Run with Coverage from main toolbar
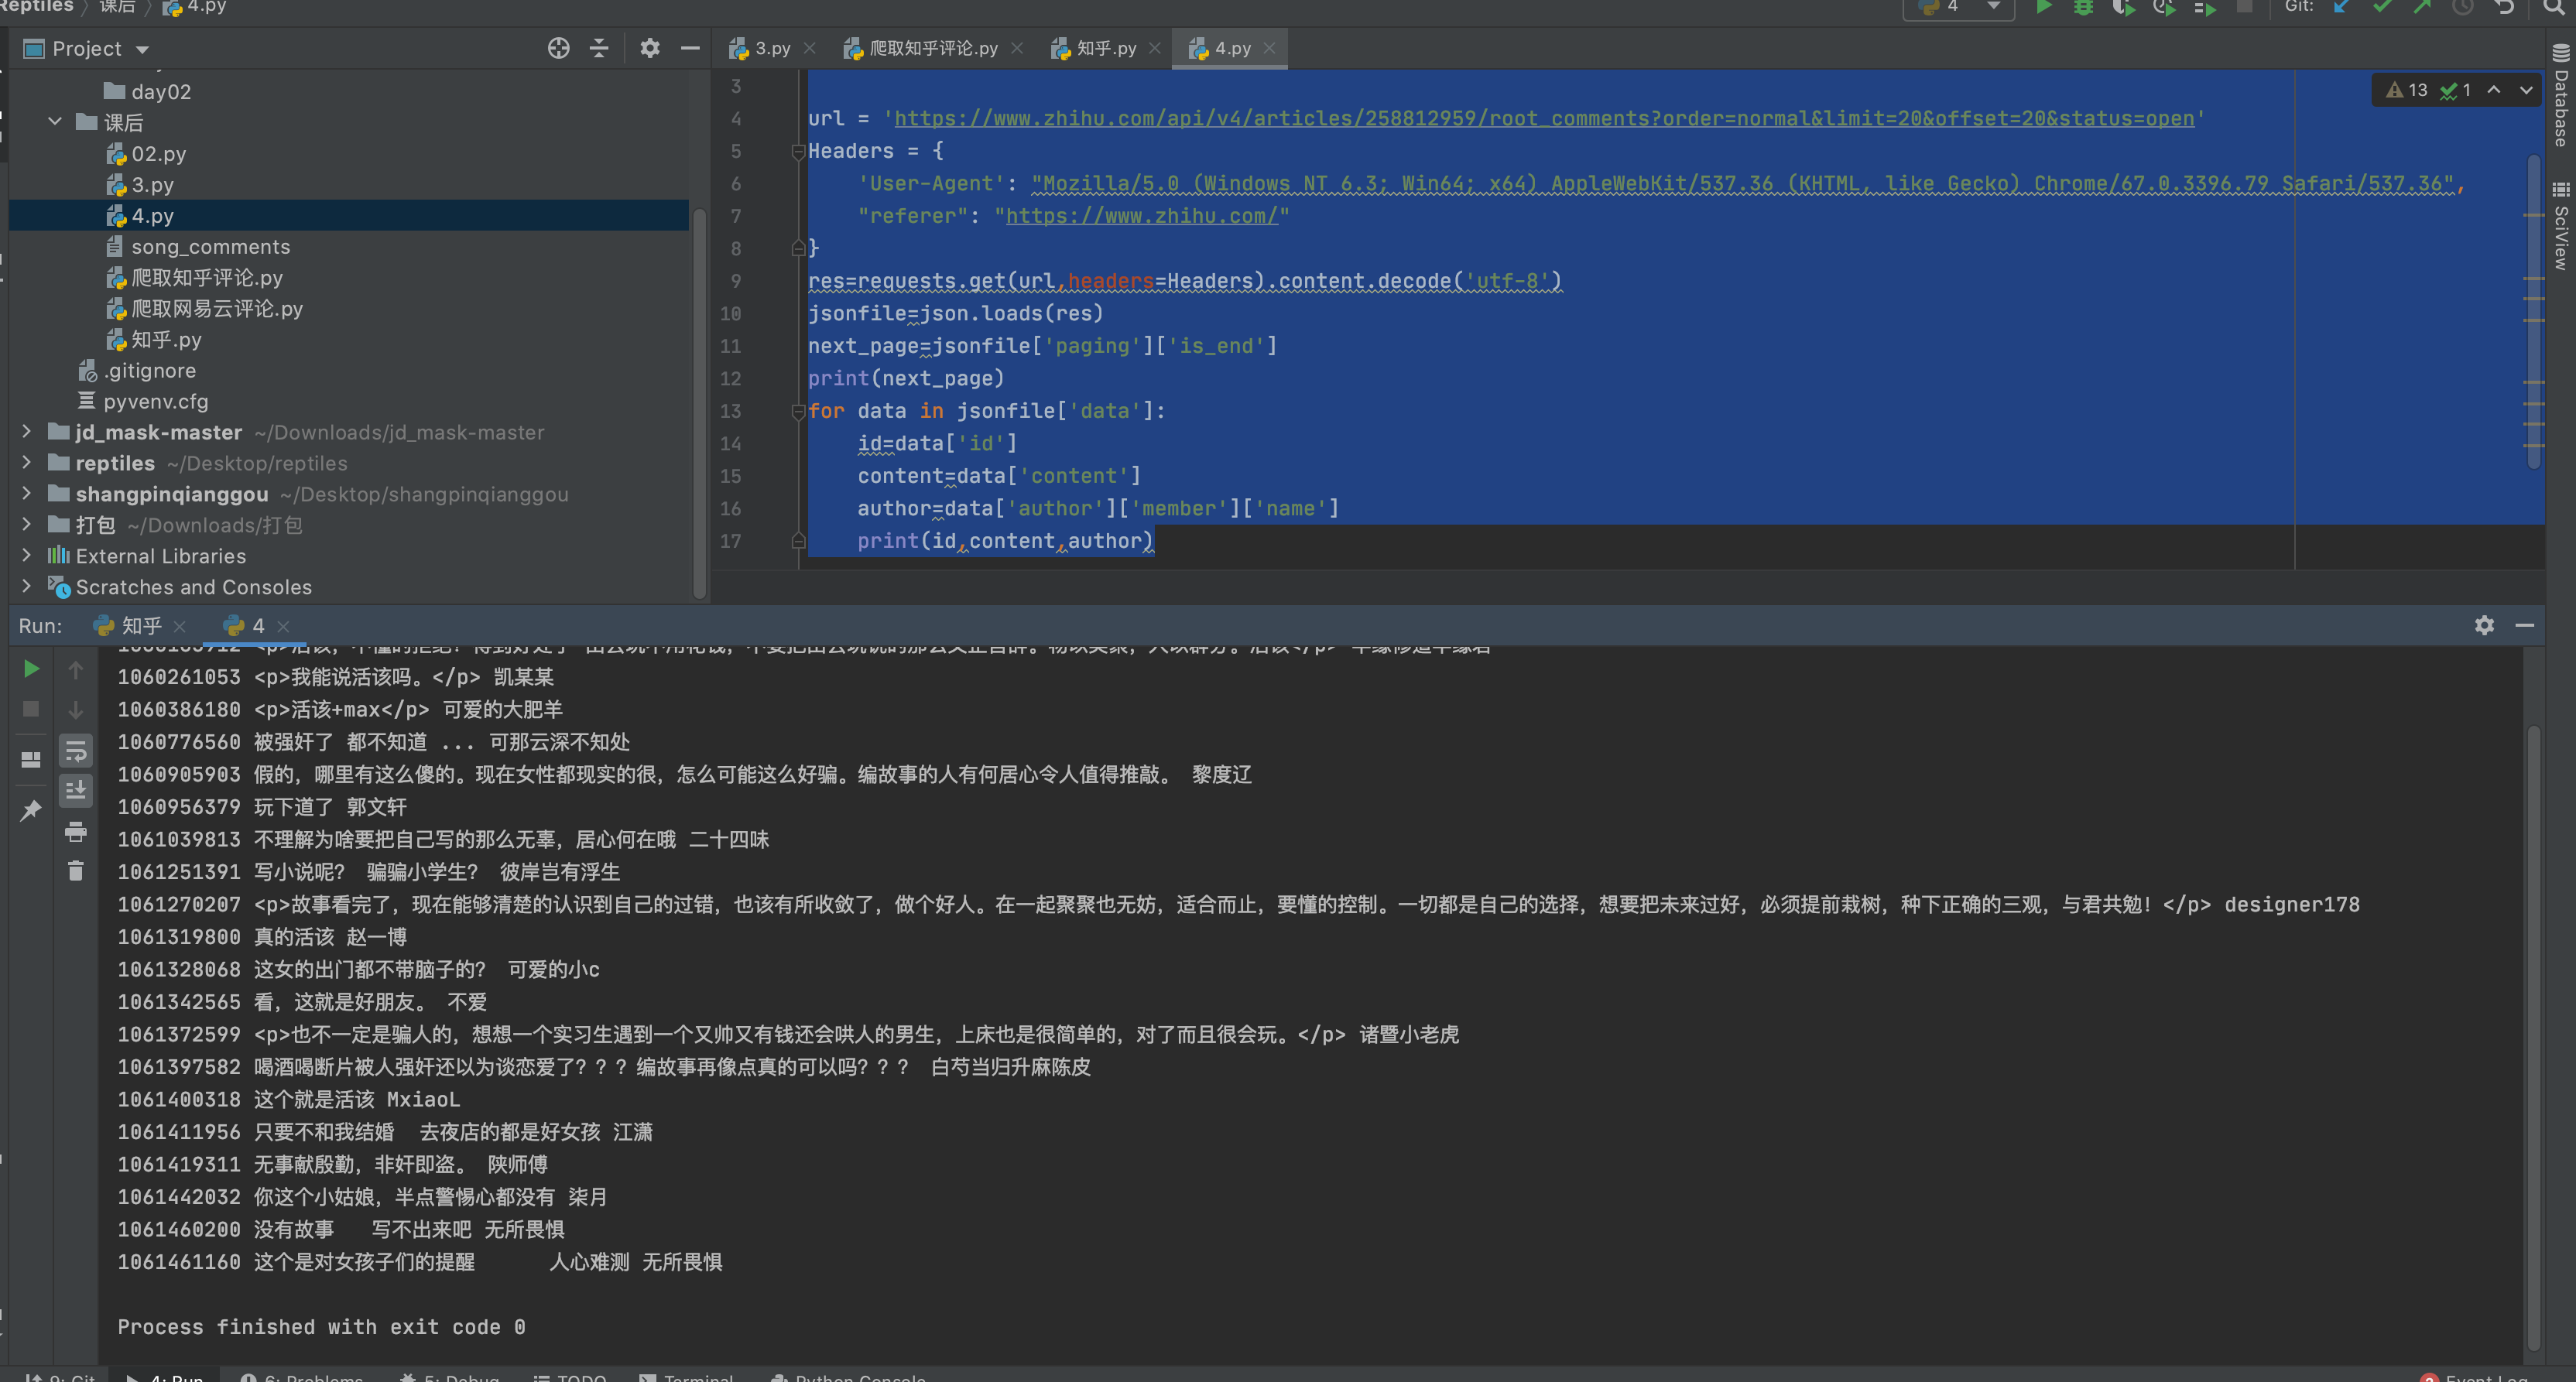 pyautogui.click(x=2123, y=7)
